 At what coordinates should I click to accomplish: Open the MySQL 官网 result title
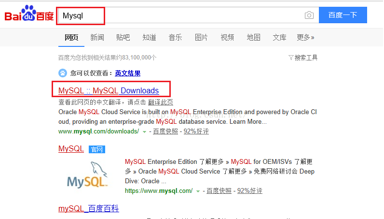point(71,149)
